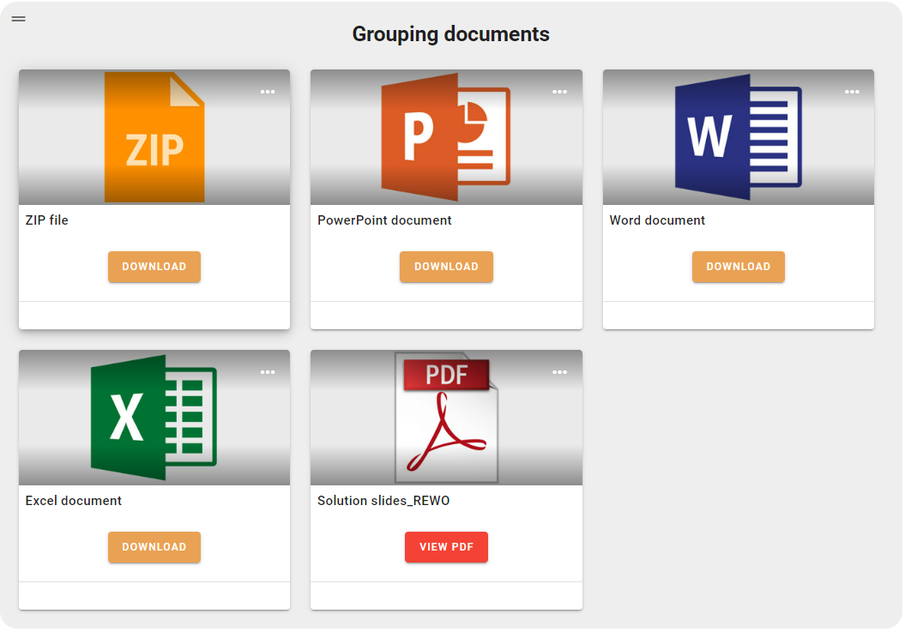Download the ZIP file
905x632 pixels.
pos(154,267)
